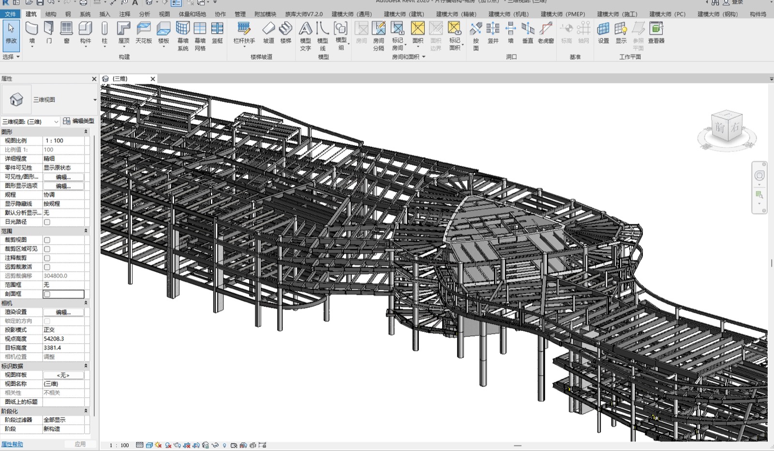Select the 墙 (Wall) tool

(32, 33)
